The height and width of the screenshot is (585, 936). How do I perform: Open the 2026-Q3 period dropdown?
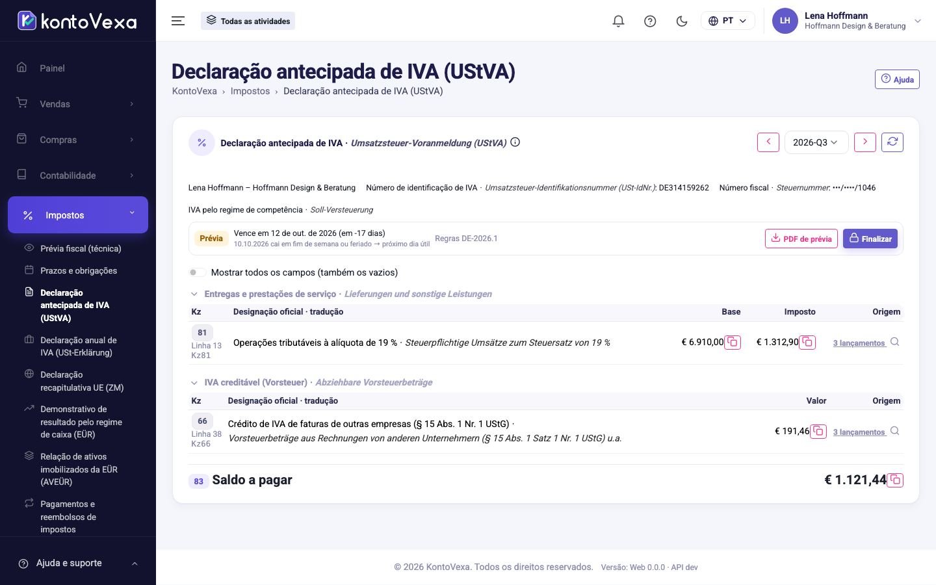816,142
